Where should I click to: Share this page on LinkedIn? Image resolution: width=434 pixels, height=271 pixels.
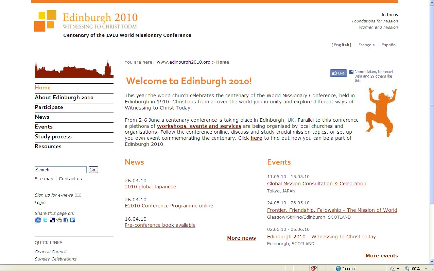[73, 220]
